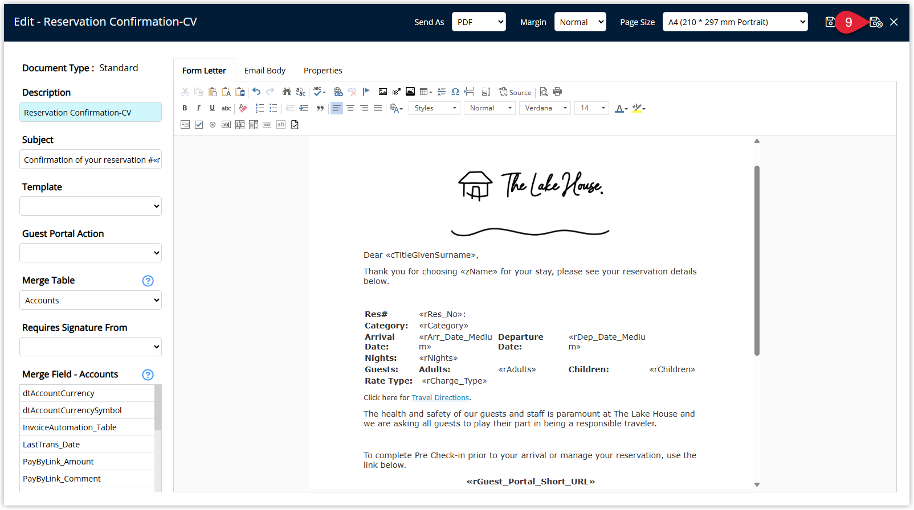The height and width of the screenshot is (510, 914).
Task: Open the Send As dropdown
Action: (x=479, y=22)
